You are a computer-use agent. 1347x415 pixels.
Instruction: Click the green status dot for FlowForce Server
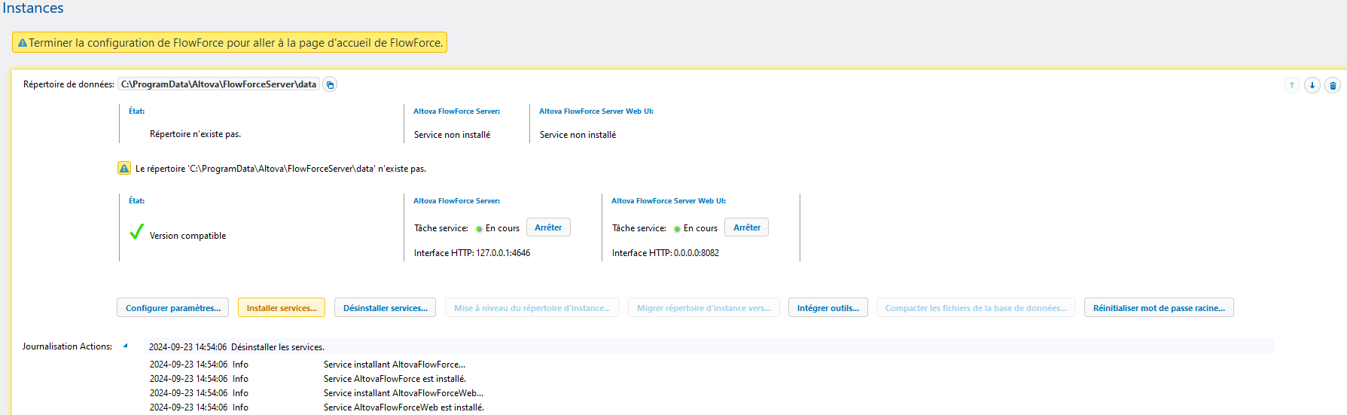point(479,228)
